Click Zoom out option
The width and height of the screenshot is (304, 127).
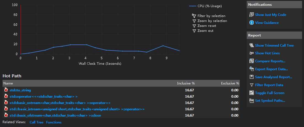click(205, 31)
